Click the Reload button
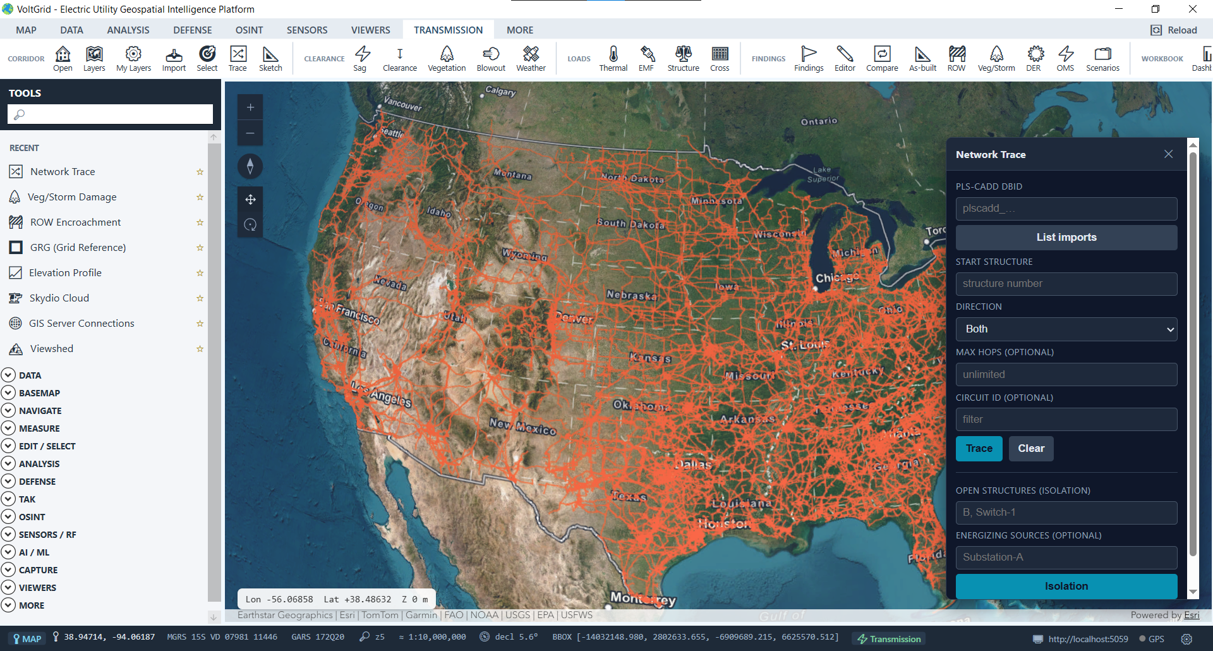 tap(1174, 30)
